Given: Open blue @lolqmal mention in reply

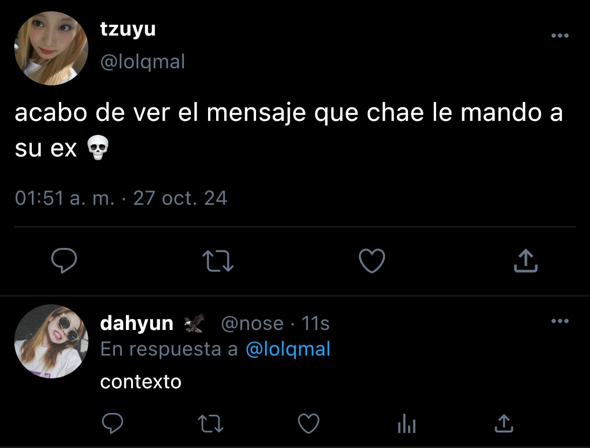Looking at the screenshot, I should pos(288,349).
